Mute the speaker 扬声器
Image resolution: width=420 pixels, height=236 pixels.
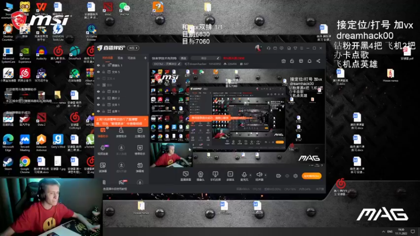tap(259, 176)
